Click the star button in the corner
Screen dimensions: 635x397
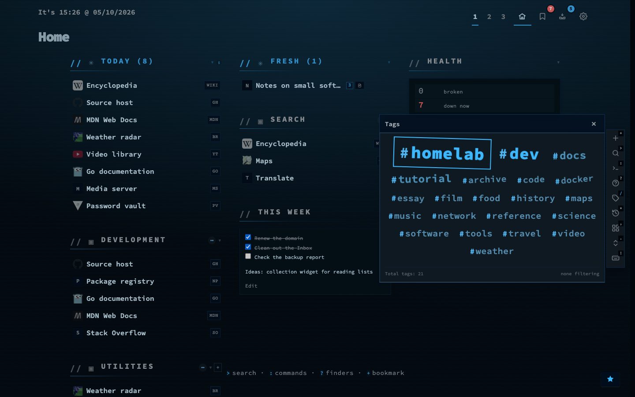click(610, 379)
